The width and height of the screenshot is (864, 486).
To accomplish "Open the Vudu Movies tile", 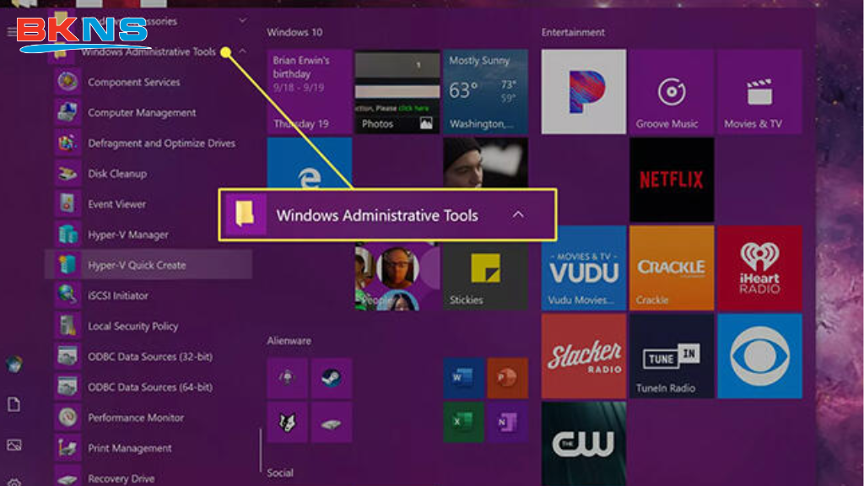I will (584, 267).
